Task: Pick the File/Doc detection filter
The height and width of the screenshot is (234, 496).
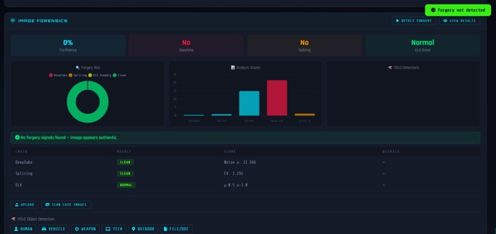Action: point(176,229)
